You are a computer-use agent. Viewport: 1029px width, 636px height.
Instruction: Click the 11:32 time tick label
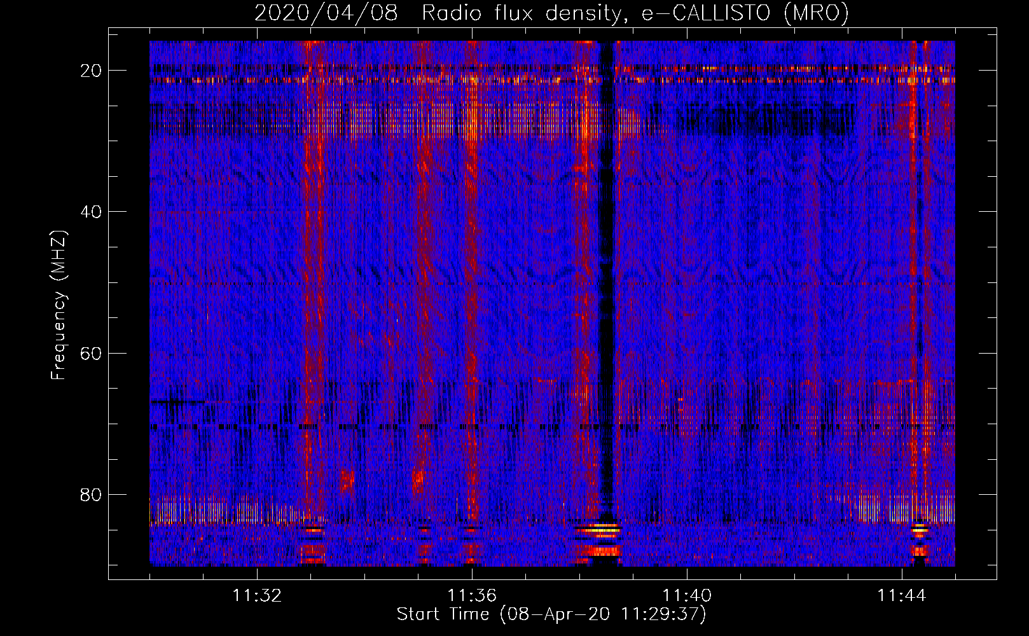tap(257, 596)
